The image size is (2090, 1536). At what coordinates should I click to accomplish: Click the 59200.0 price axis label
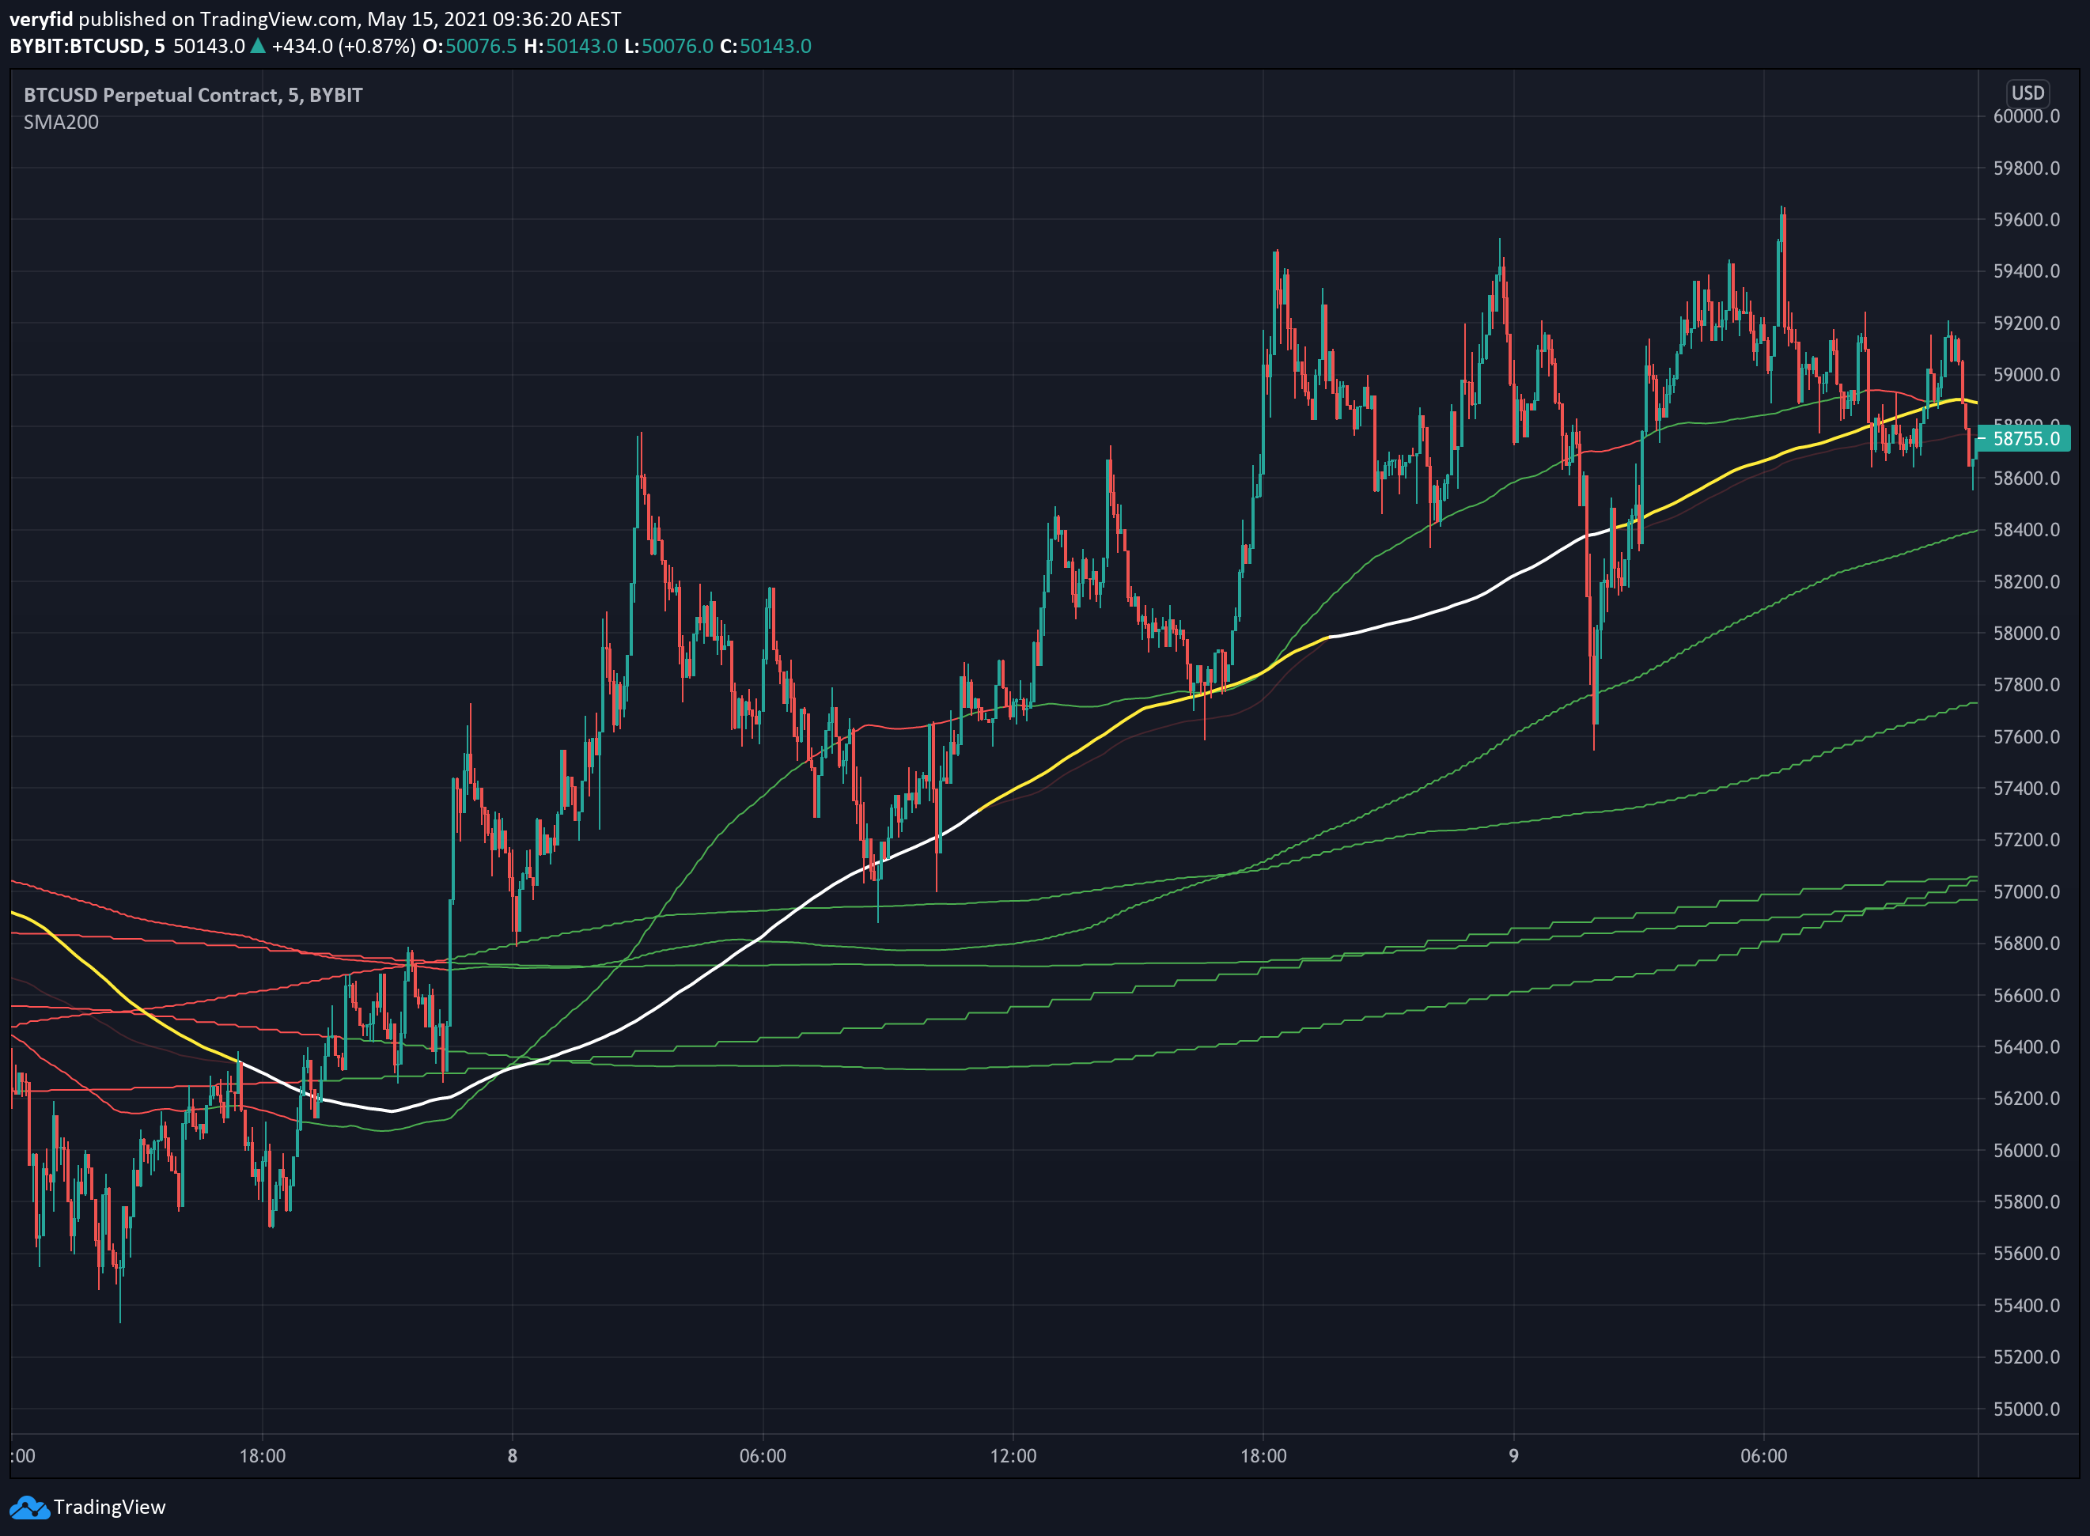click(2026, 323)
